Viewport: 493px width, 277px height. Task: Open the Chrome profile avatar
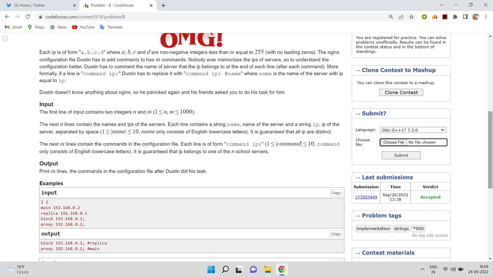tap(475, 17)
